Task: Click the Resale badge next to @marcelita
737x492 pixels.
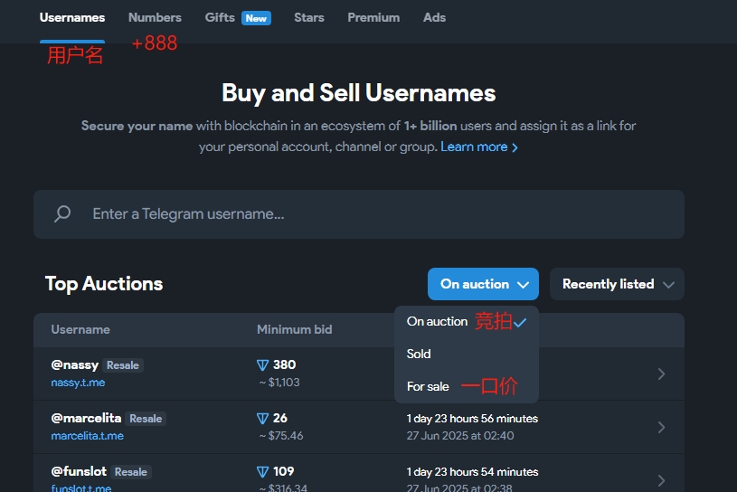Action: 146,418
